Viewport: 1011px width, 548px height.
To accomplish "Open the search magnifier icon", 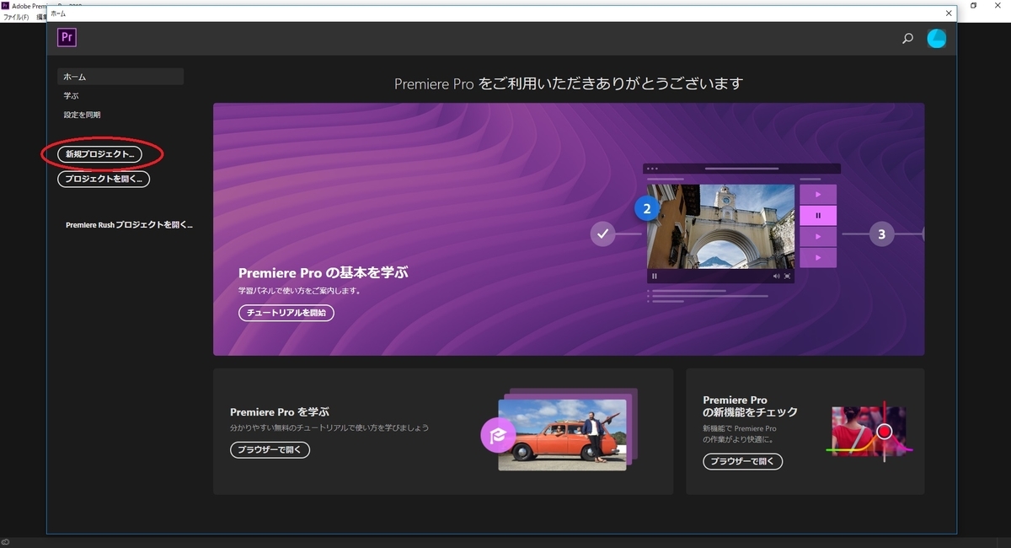I will pos(907,38).
